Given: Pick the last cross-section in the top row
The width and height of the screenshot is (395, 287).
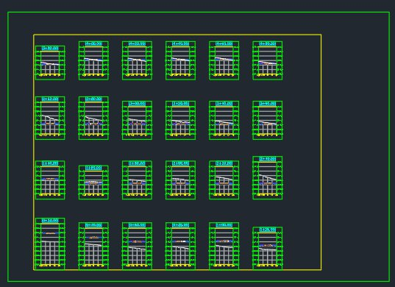Looking at the screenshot, I should pos(268,60).
